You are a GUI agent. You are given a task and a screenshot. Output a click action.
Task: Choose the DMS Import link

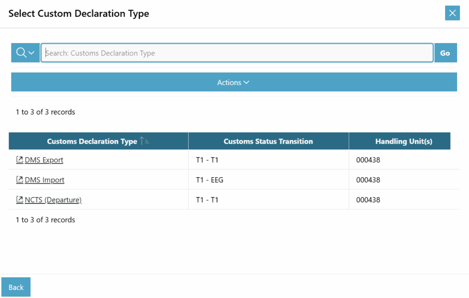44,180
